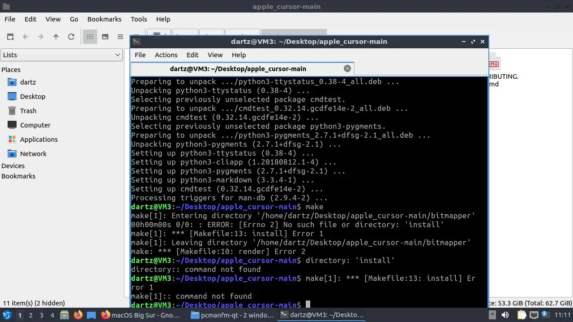Screen dimensions: 573x322
Task: Switch to the pcmanfm-qt taskbar entry
Action: (x=232, y=315)
